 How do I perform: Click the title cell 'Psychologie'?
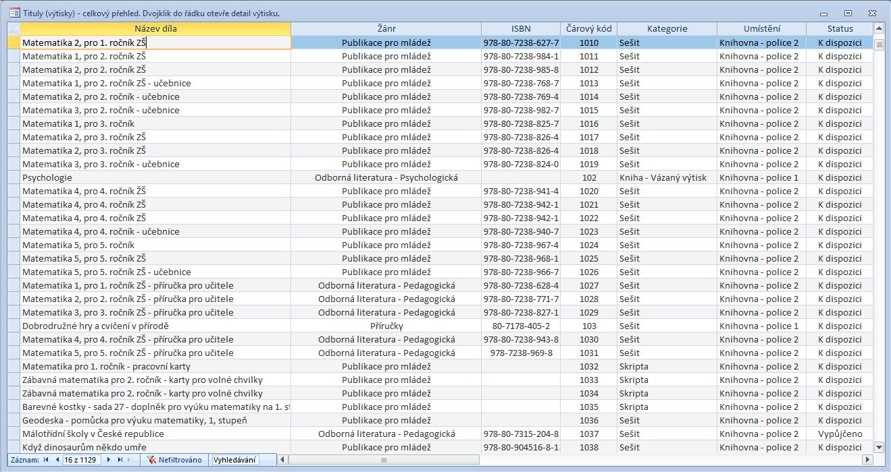click(155, 177)
